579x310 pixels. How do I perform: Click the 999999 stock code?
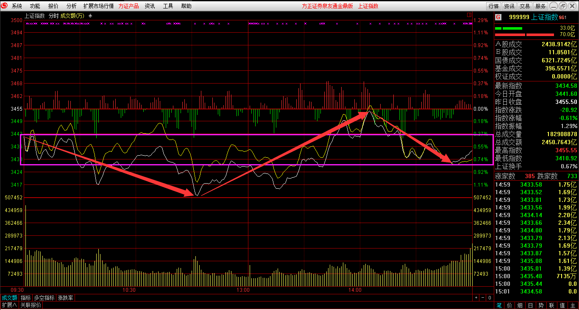click(519, 17)
